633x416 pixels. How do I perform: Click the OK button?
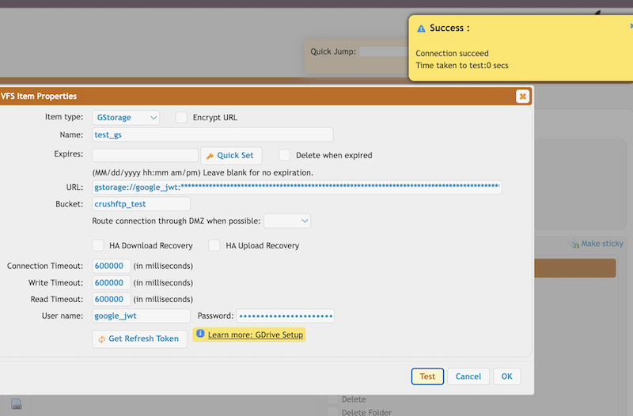tap(506, 376)
